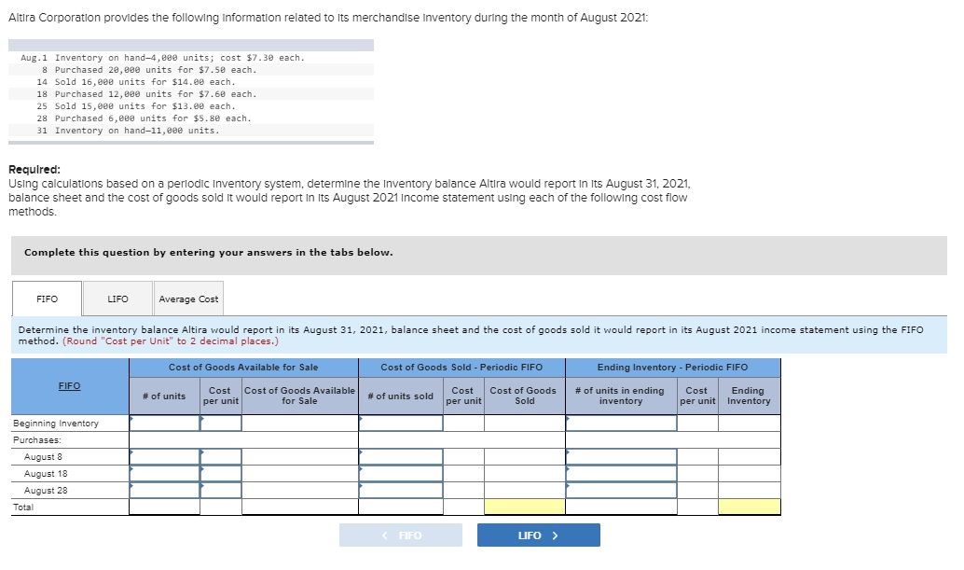
Task: Select August 8 units in ending inventory
Action: [x=622, y=457]
